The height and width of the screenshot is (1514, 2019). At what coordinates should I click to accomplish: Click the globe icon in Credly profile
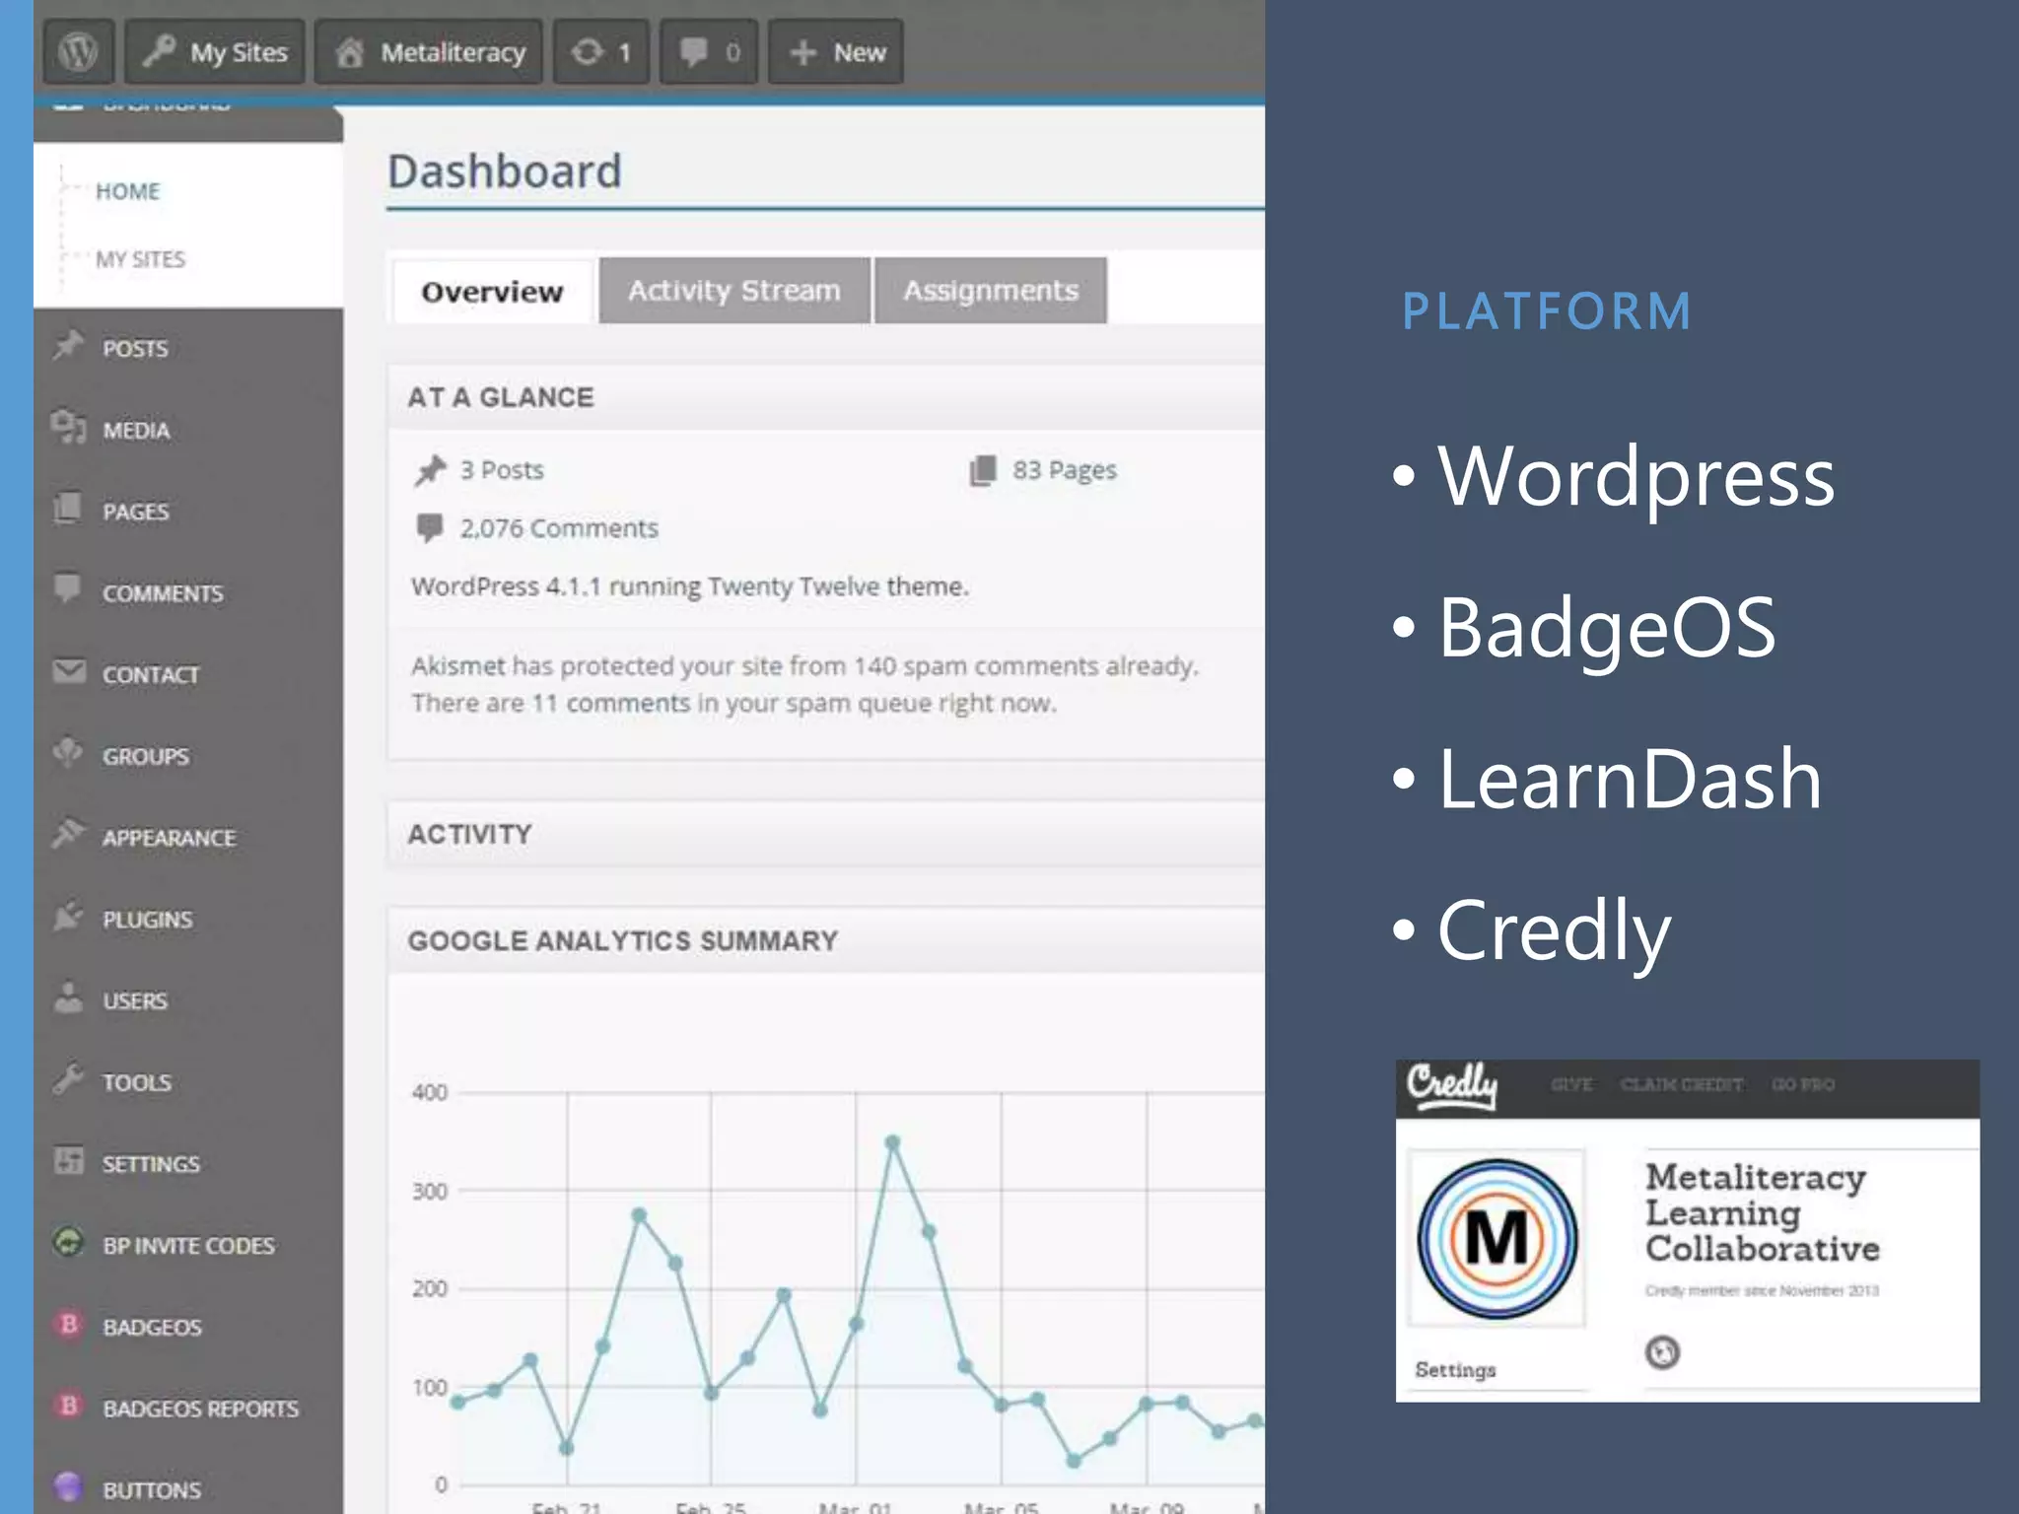point(1662,1351)
